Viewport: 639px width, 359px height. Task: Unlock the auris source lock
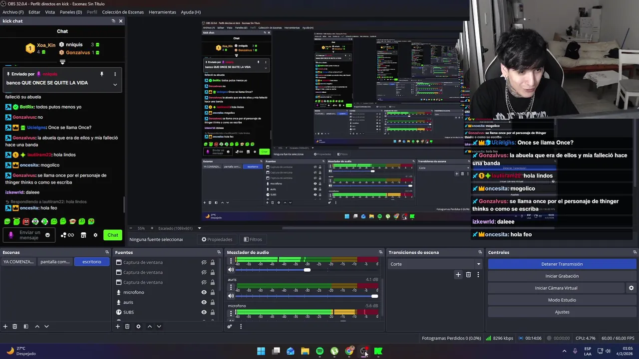coord(212,302)
